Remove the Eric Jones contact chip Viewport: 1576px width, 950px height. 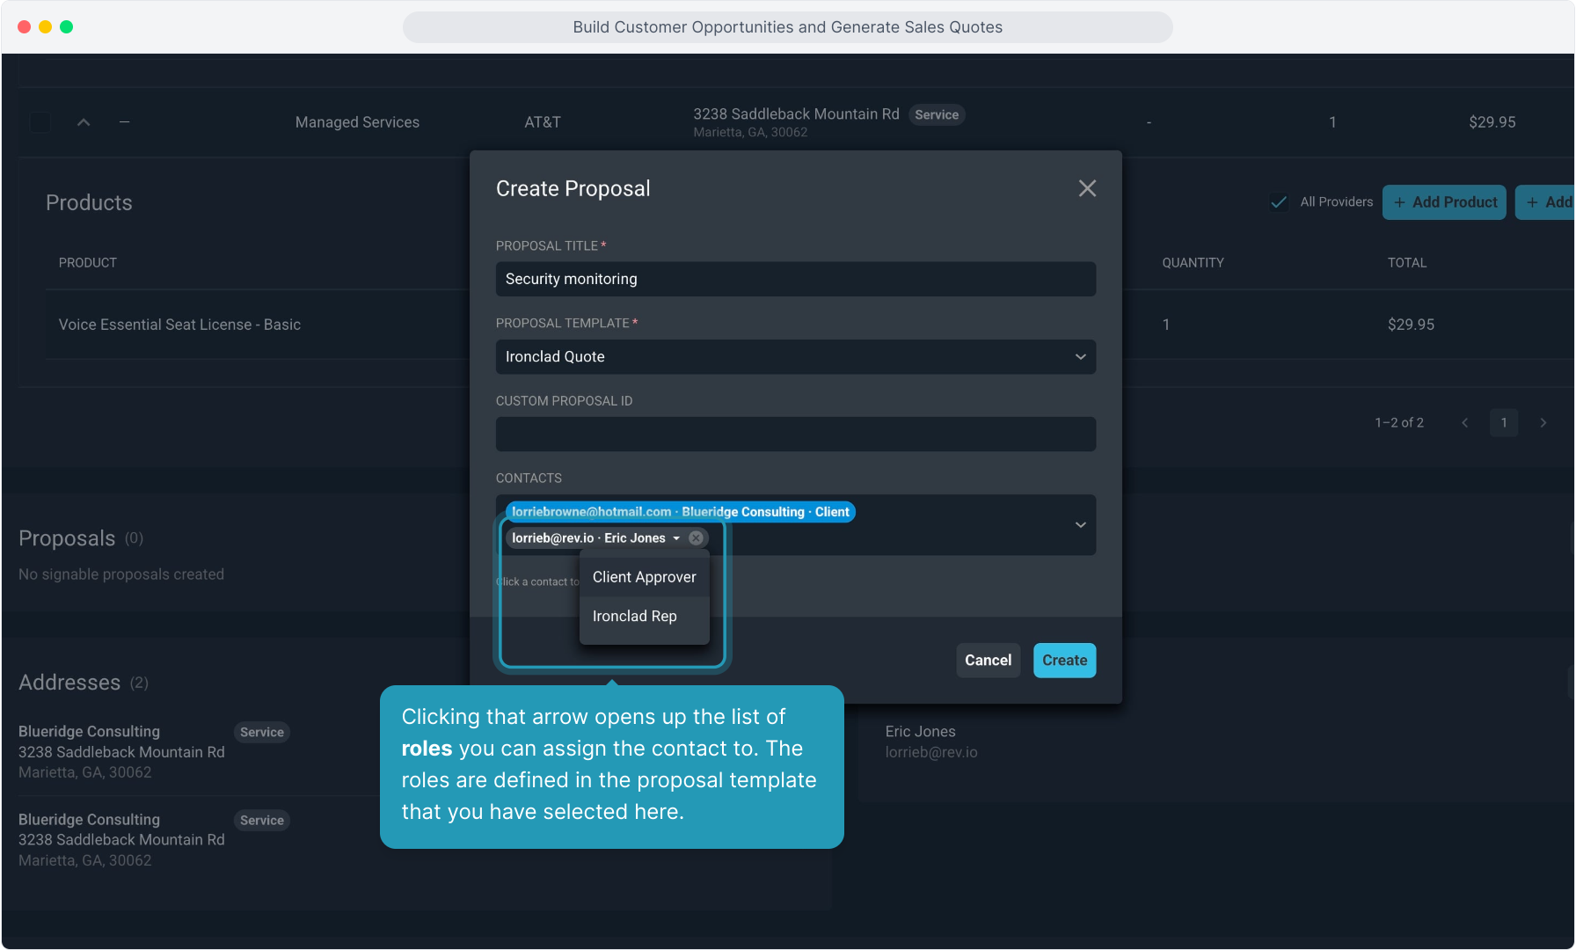point(696,538)
